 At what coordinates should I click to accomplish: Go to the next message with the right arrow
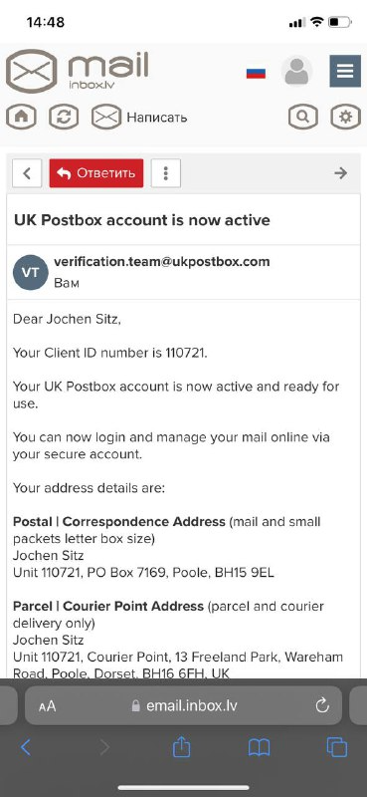point(340,173)
